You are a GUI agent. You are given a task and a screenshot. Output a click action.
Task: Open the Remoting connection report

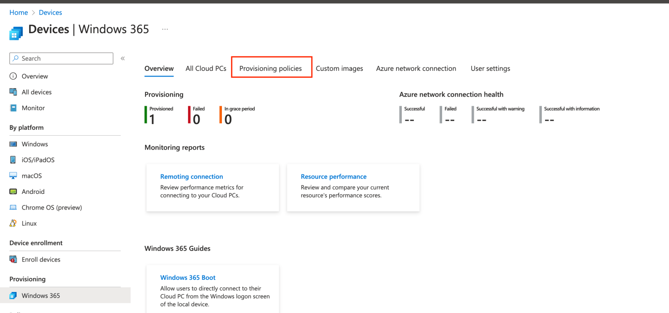(192, 176)
